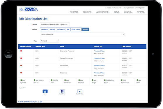Viewport: 163px width, 109px height.
Task: Click the 'Deputy Fire Warden' name cell
Action: point(66,58)
